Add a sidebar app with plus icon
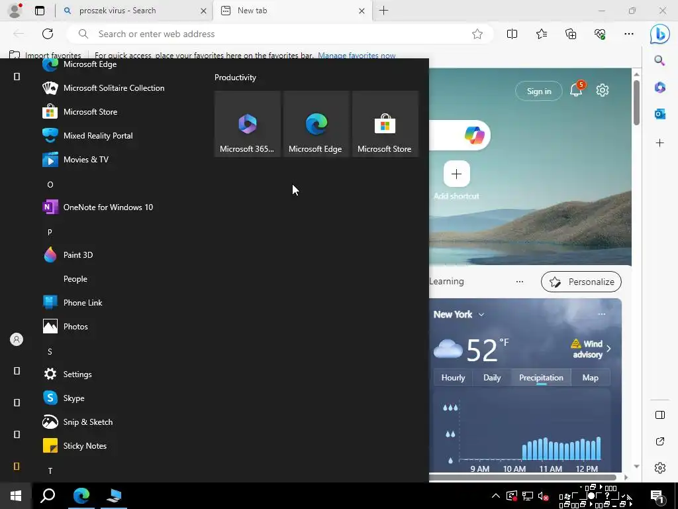The image size is (678, 509). tap(659, 143)
